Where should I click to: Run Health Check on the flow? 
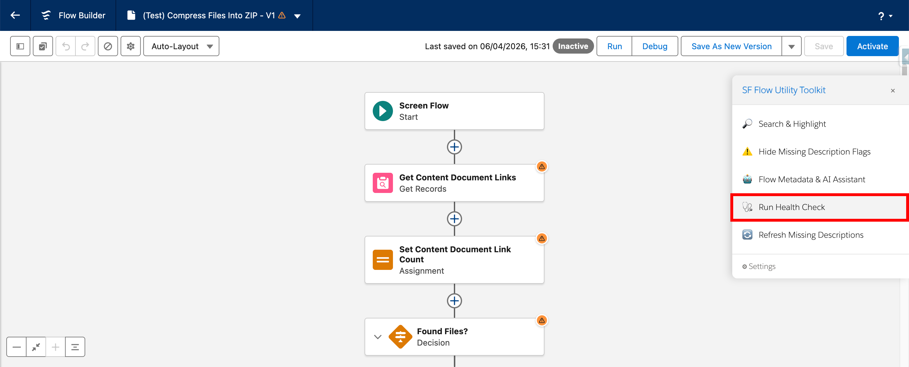792,207
